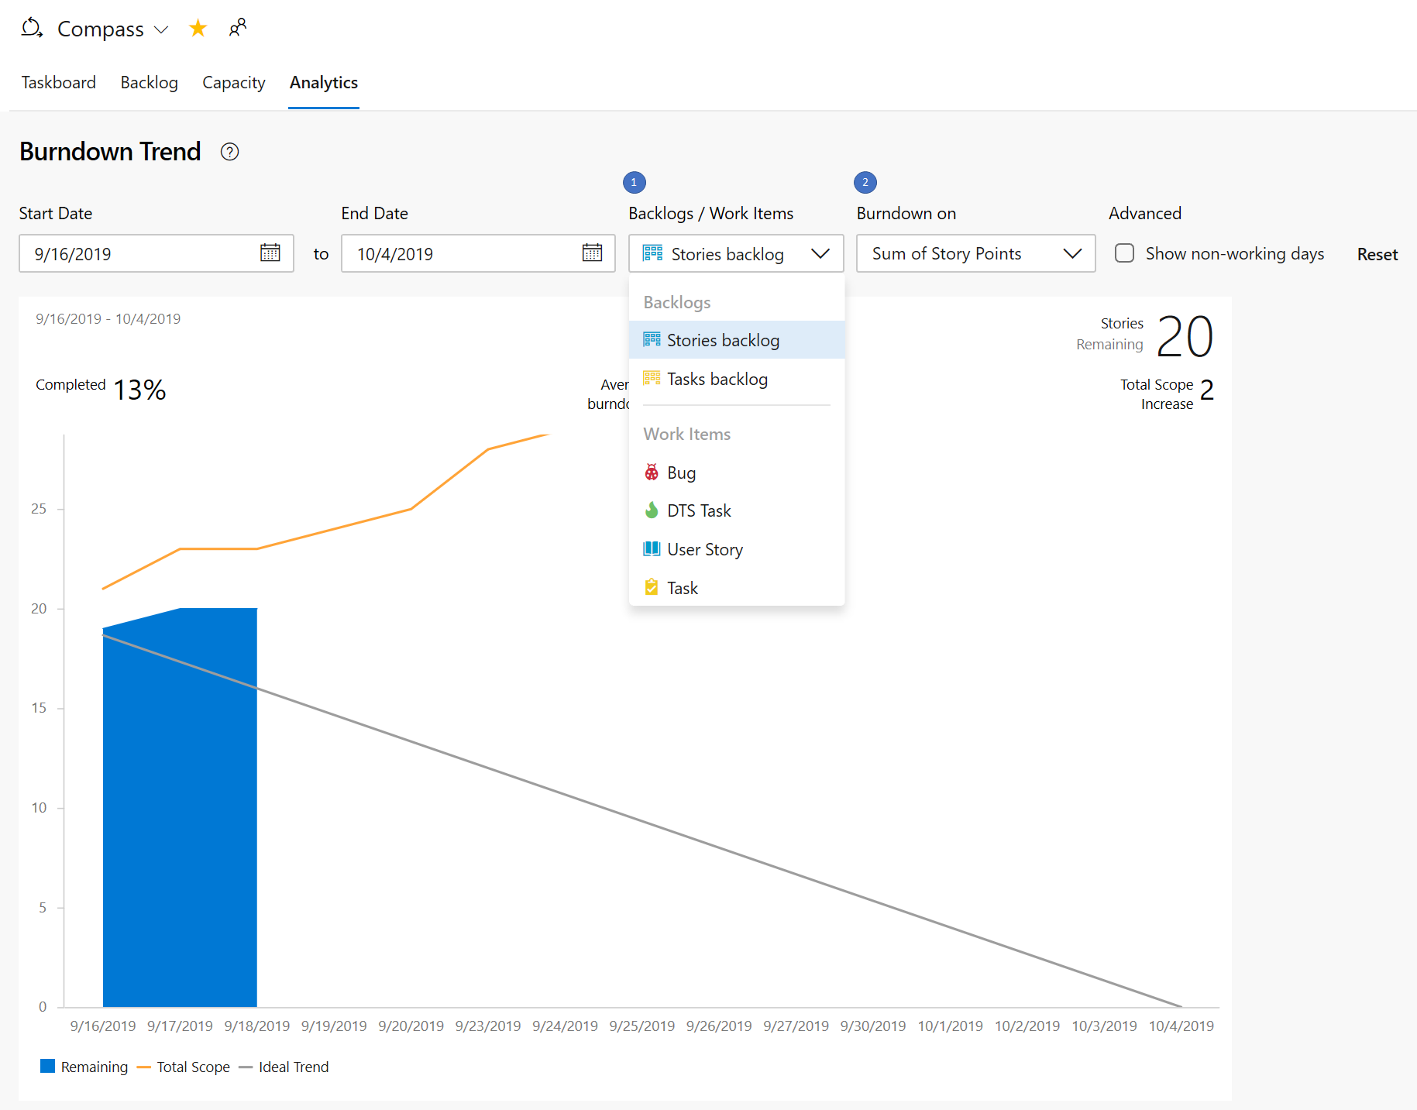
Task: Open the Taskboard tab
Action: 58,82
